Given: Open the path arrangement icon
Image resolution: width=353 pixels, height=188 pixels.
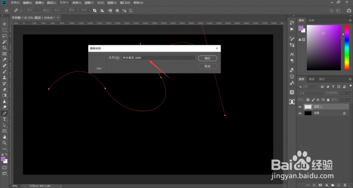Looking at the screenshot, I should coord(110,10).
